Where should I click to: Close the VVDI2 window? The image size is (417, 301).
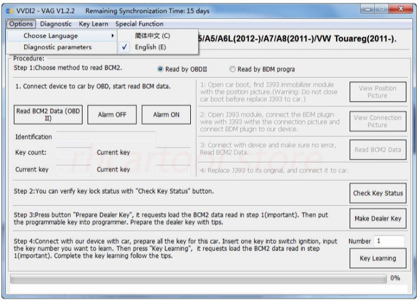click(x=401, y=10)
